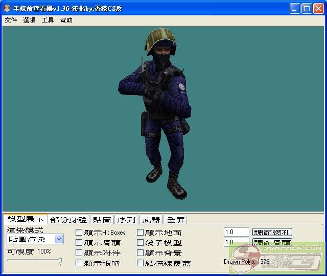
Task: Open the 幫助 menu
Action: tap(66, 20)
